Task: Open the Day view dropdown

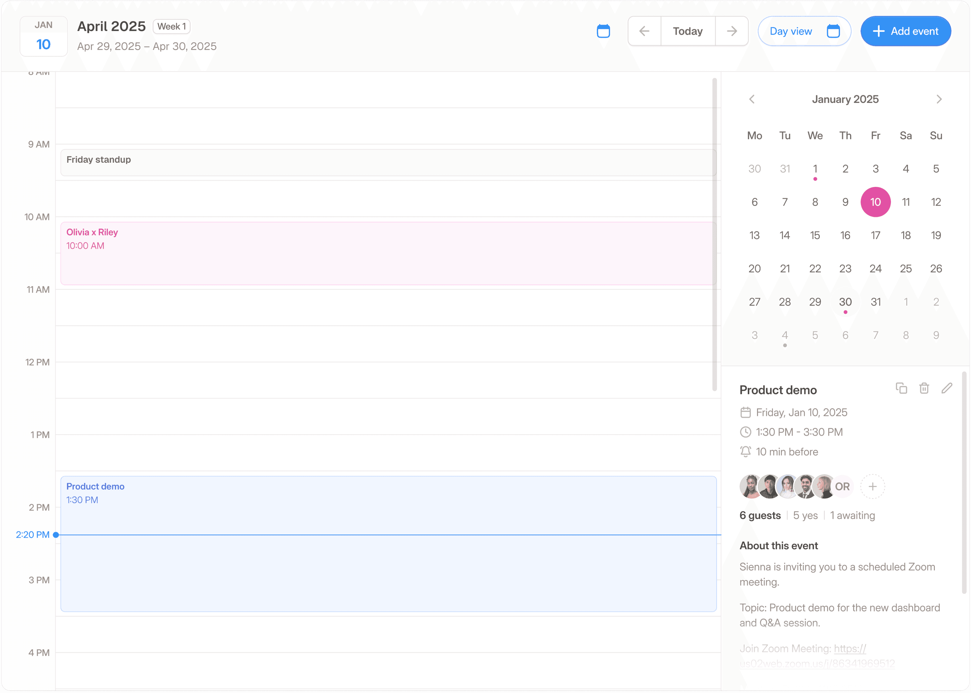Action: click(x=804, y=31)
